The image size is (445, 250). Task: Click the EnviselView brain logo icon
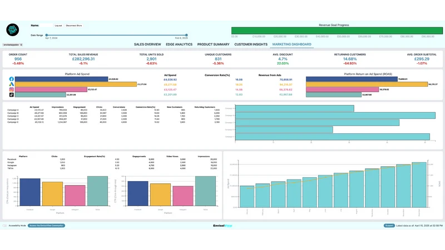pos(12,30)
